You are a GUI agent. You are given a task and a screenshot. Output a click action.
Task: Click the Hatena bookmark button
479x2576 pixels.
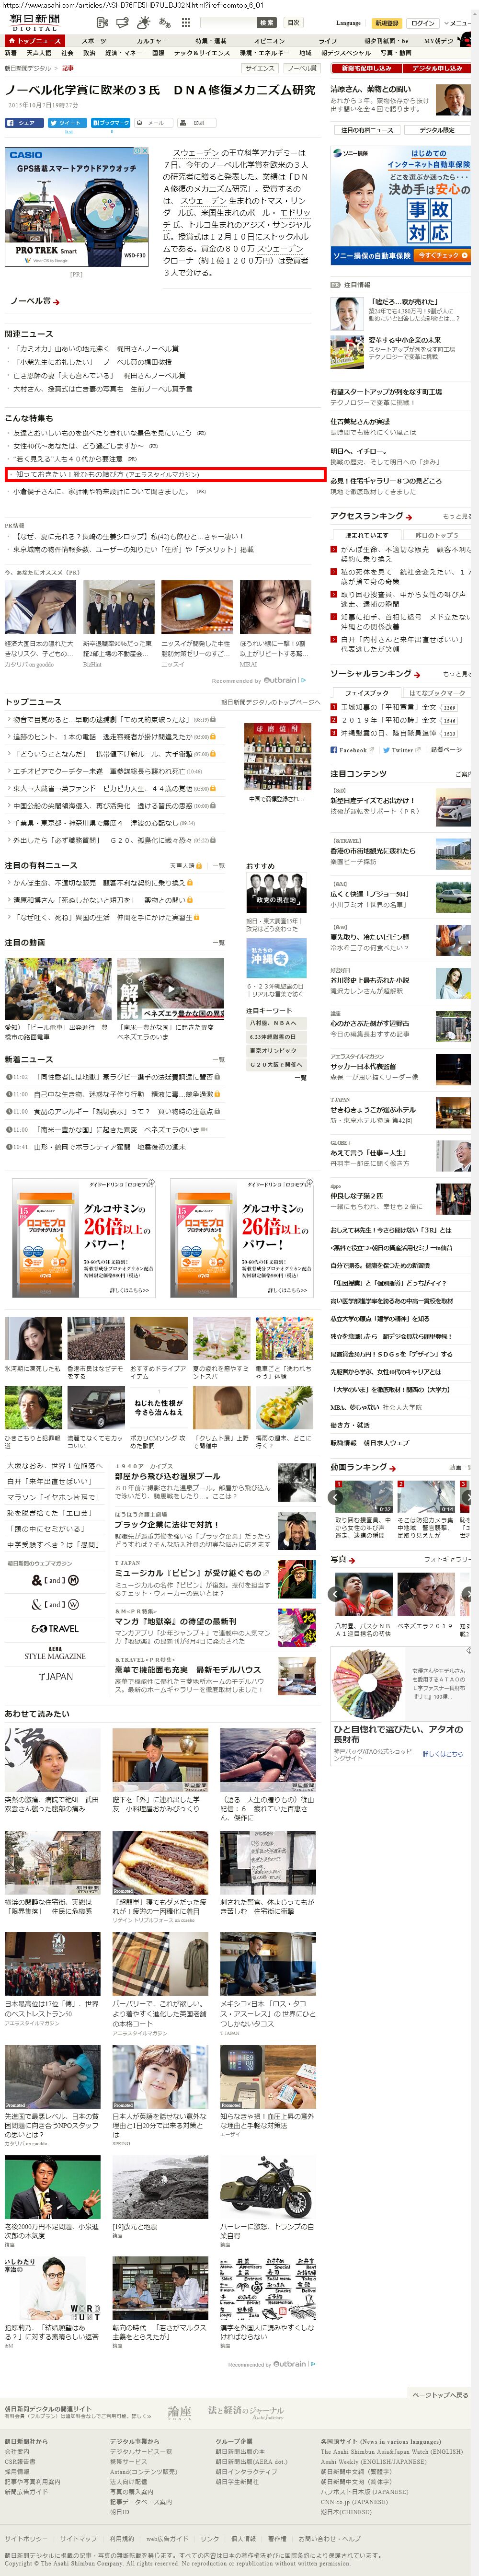pos(110,123)
